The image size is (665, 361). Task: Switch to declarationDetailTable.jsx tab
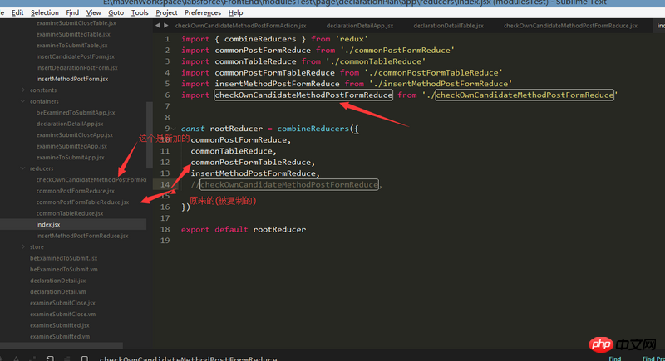click(448, 26)
